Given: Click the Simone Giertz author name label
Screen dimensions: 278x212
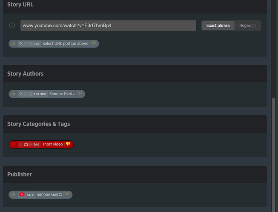Looking at the screenshot, I should [x=62, y=94].
